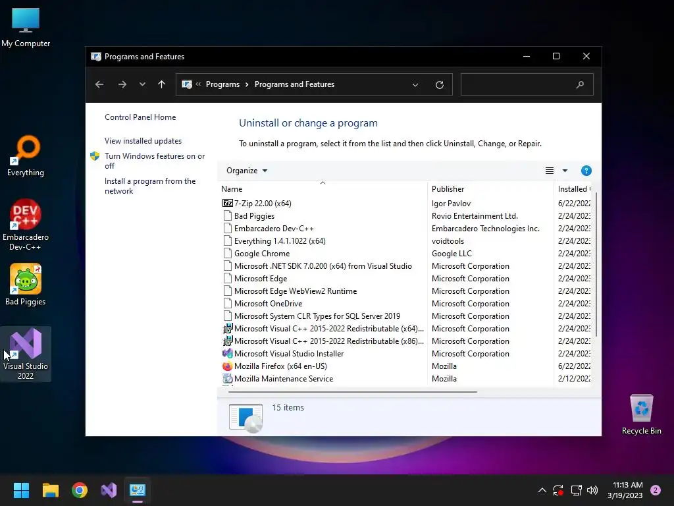Click the vertical scrollbar of program list
This screenshot has width=674, height=506.
[596, 264]
